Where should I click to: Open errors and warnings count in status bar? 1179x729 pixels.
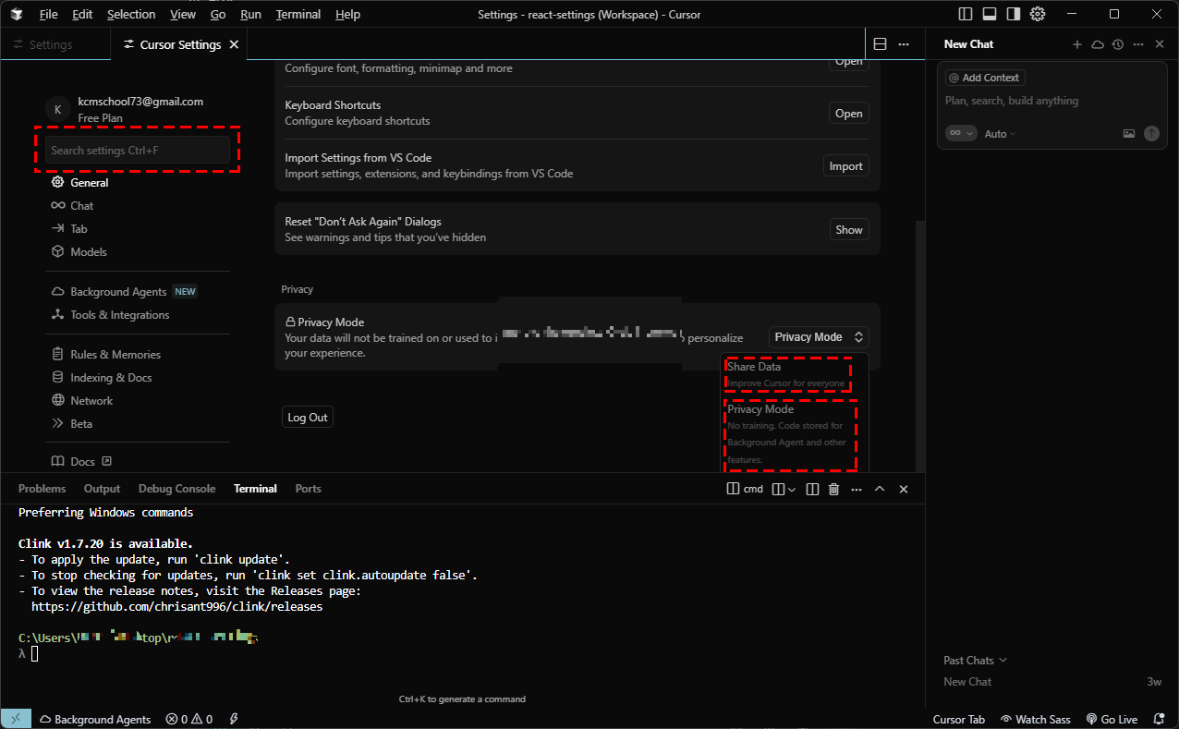tap(189, 719)
